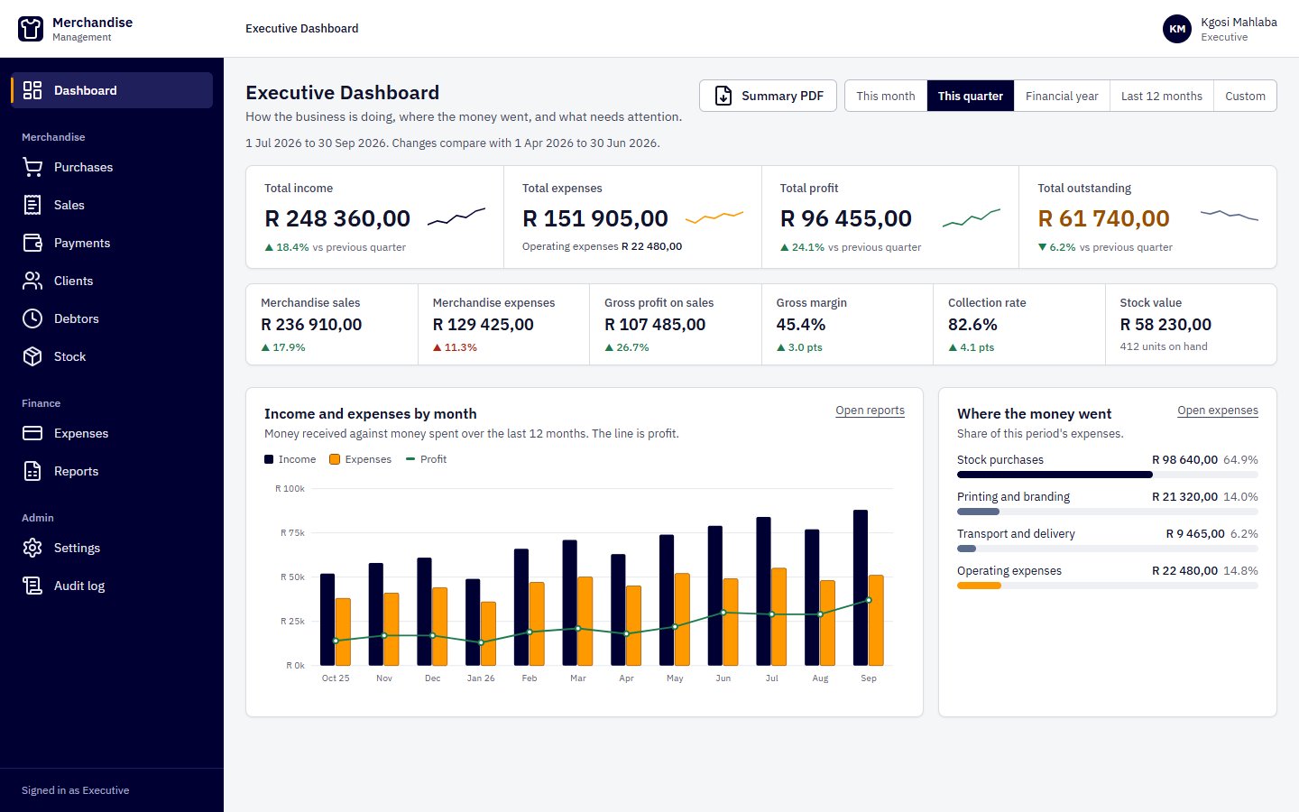Click the Total outstanding sparkline chart
Image resolution: width=1299 pixels, height=812 pixels.
click(1230, 216)
